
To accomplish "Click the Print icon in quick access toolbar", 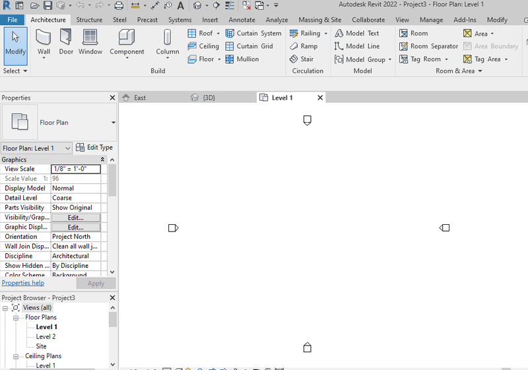I will pos(119,5).
